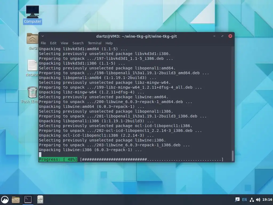The height and width of the screenshot is (205, 273).
Task: Open the File menu in terminal
Action: 43,43
